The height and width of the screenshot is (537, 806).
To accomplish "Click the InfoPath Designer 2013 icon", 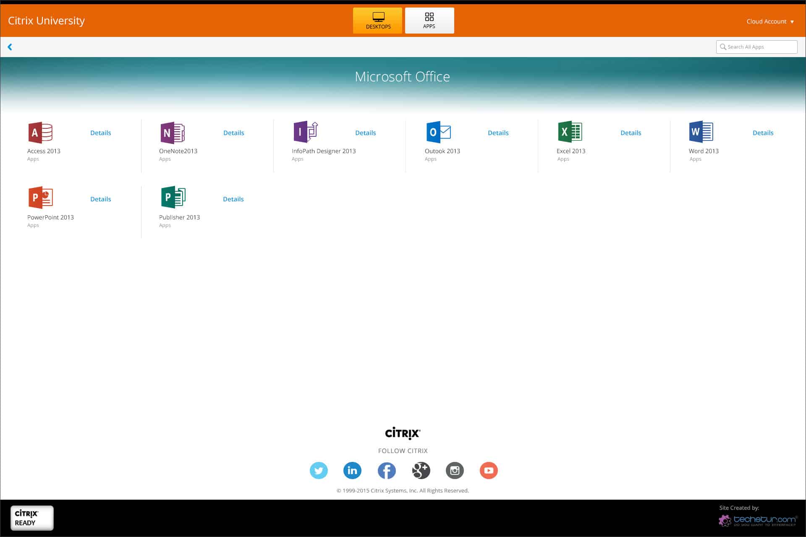I will (306, 132).
